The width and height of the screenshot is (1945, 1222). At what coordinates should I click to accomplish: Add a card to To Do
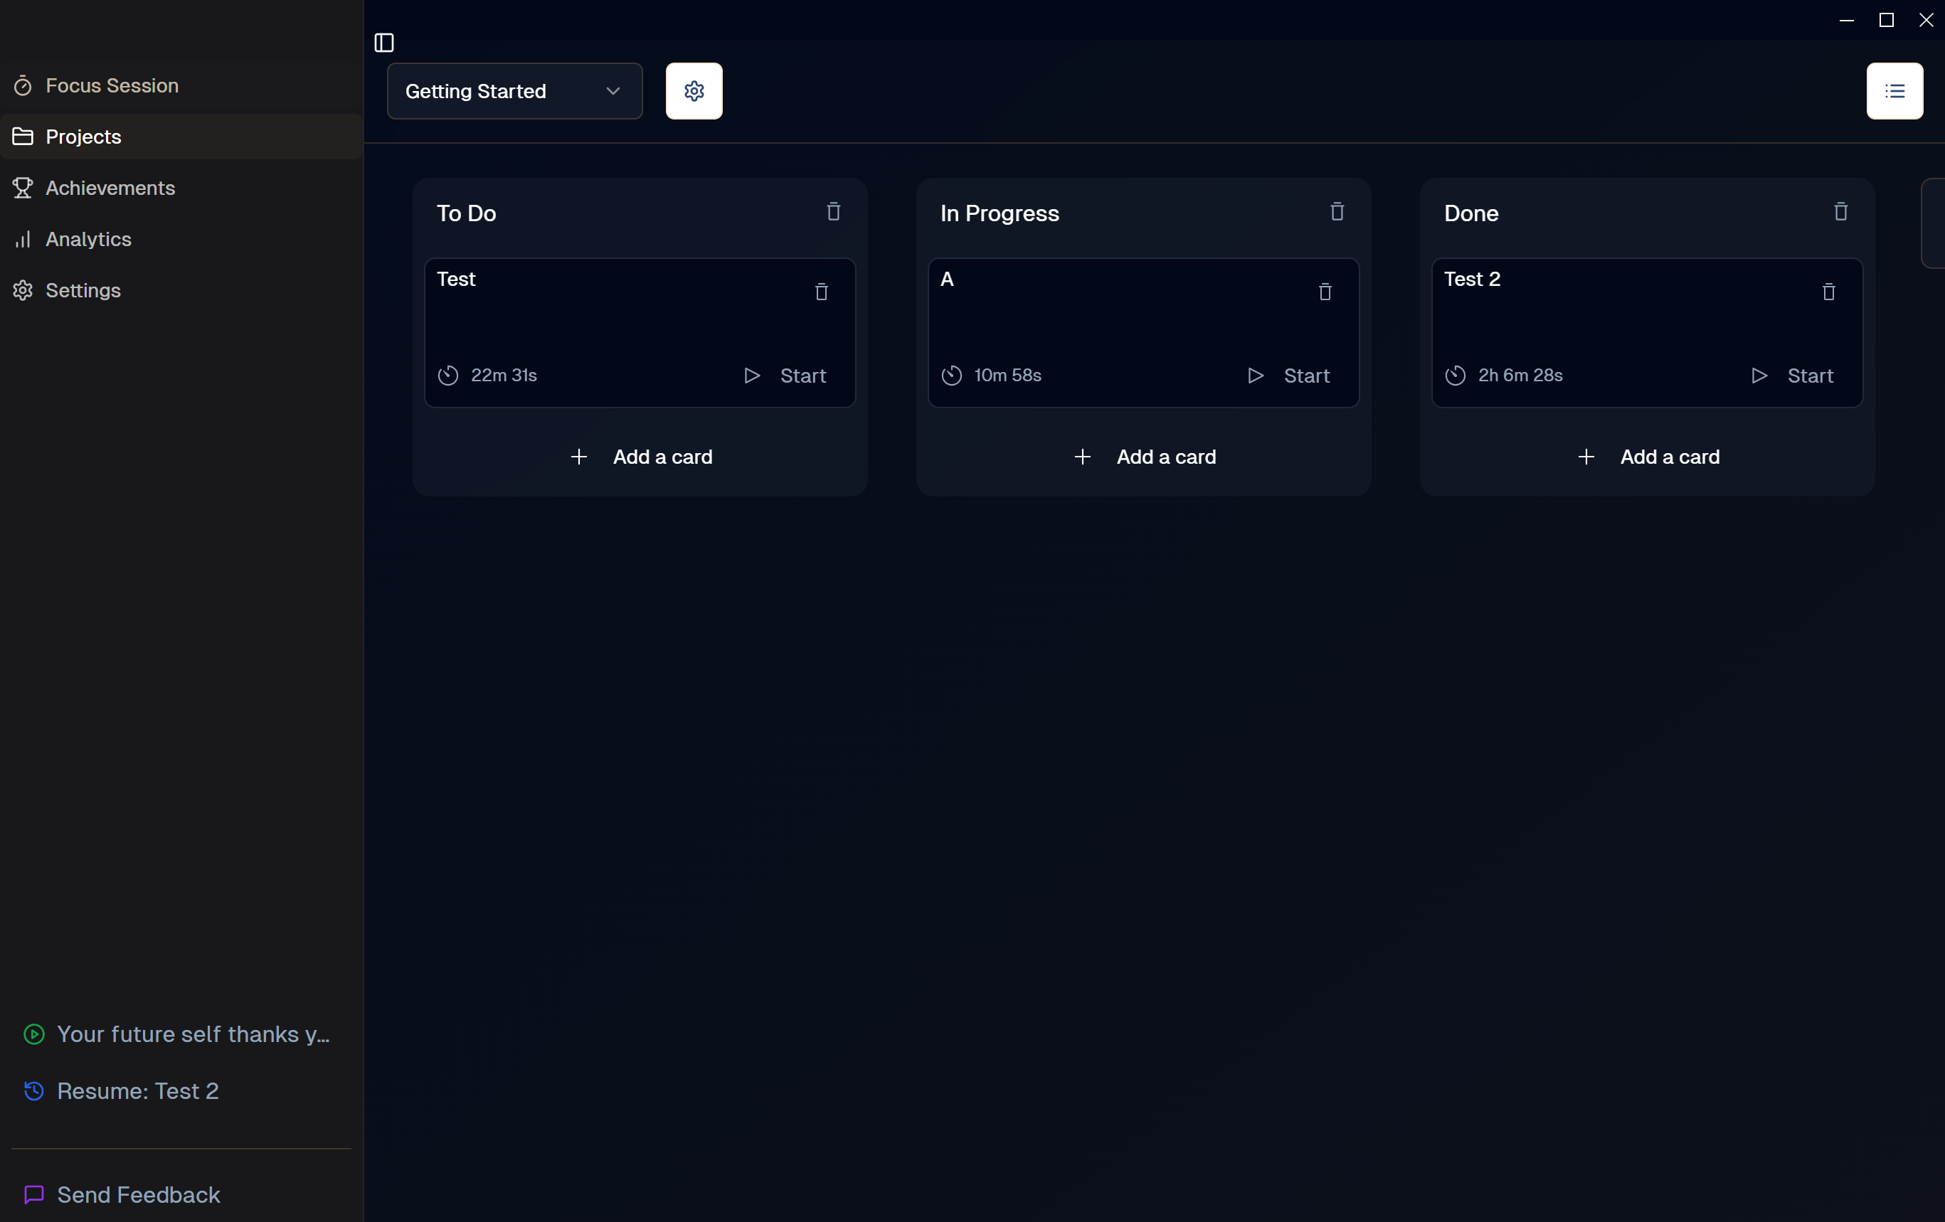point(640,457)
